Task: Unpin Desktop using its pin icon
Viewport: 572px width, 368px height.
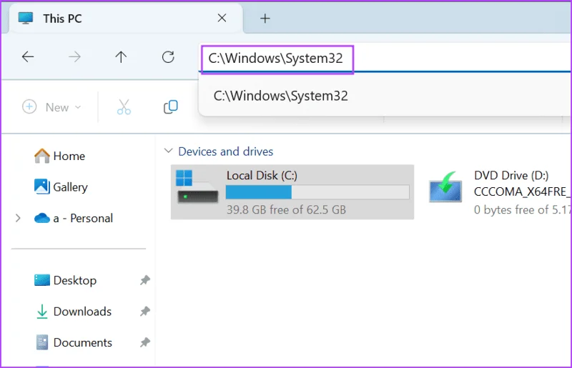Action: pyautogui.click(x=145, y=280)
